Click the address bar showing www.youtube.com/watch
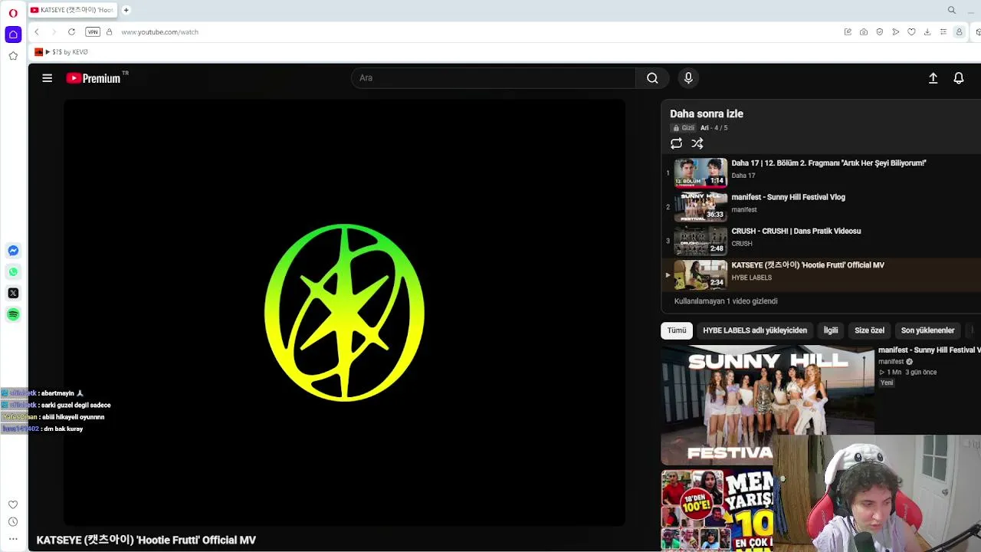This screenshot has width=981, height=552. 159,32
